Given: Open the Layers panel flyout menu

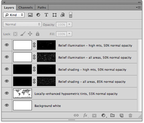Looking at the screenshot, I should pyautogui.click(x=138, y=7).
